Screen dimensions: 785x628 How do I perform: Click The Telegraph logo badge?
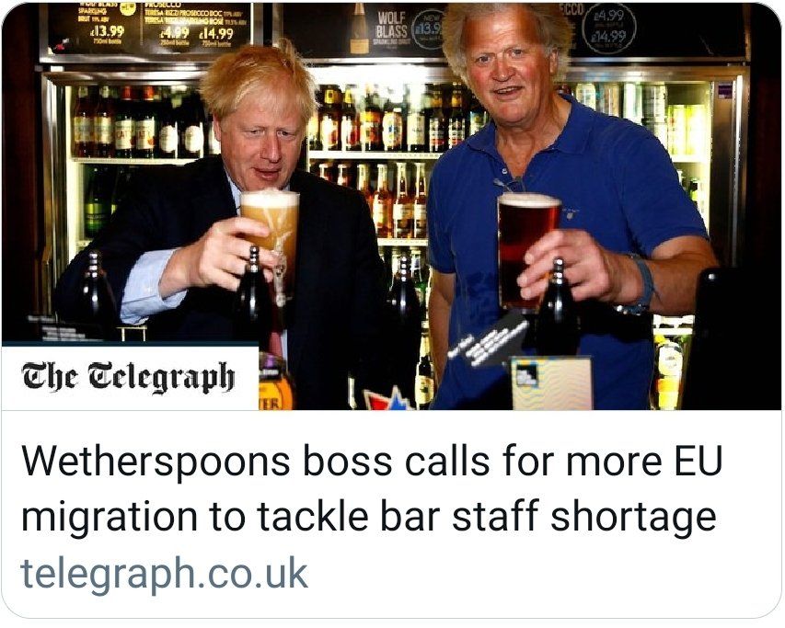click(x=130, y=378)
